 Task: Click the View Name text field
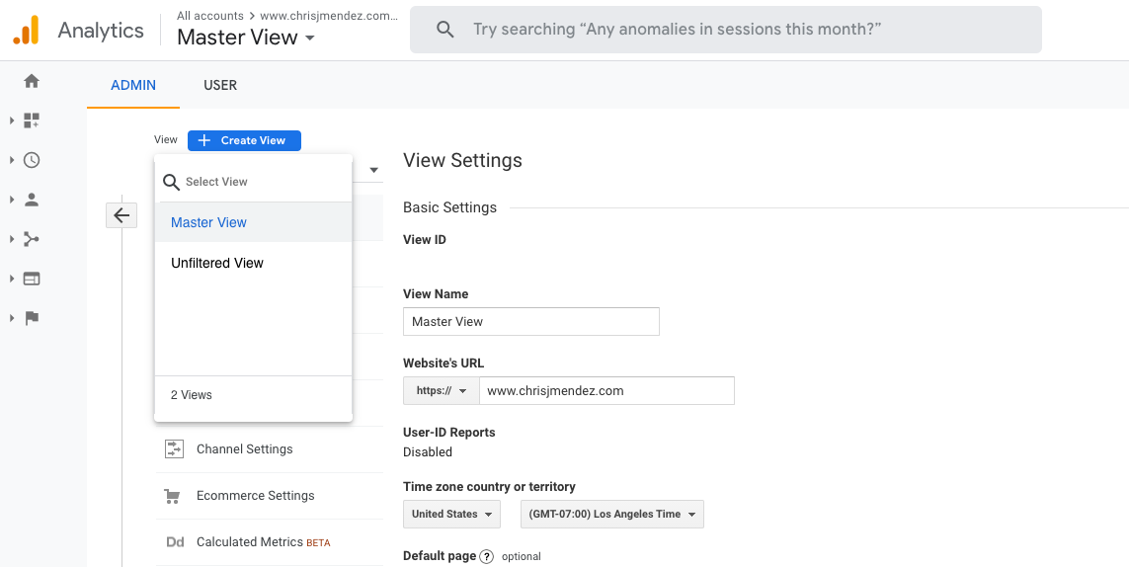(x=531, y=321)
